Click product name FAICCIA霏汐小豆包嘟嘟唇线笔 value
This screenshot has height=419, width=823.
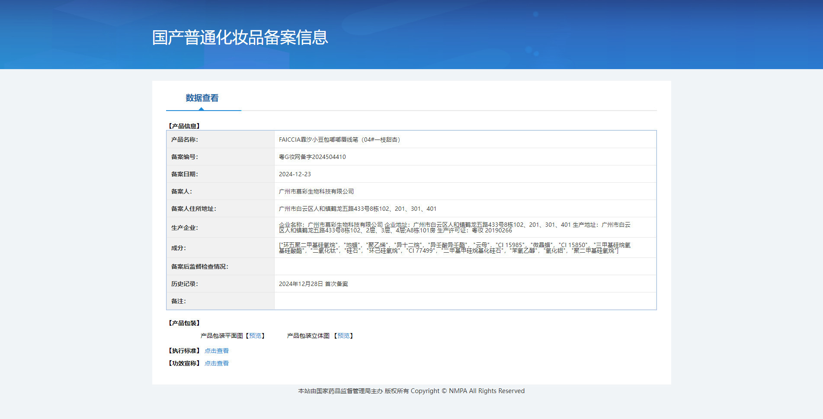(339, 140)
